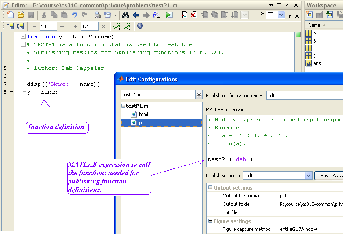
Task: Click the Go Back arrow icon
Action: point(136,15)
